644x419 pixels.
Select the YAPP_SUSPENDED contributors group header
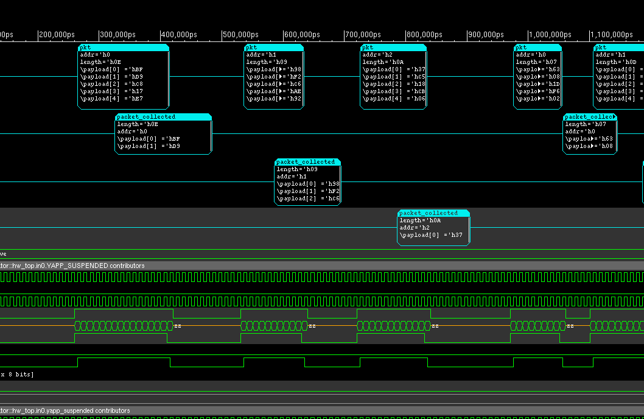[73, 266]
